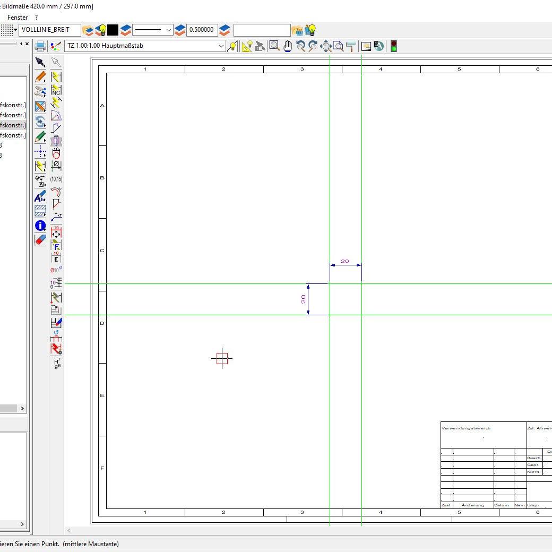Toggle the traffic light indicator
Viewport: 552px width, 552px height.
point(393,46)
